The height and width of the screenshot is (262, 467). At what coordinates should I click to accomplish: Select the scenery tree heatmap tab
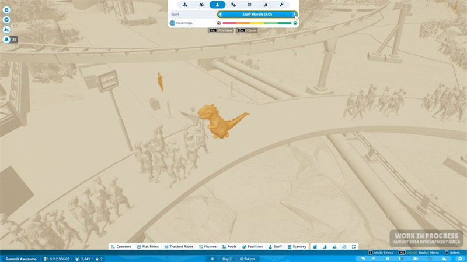click(266, 5)
